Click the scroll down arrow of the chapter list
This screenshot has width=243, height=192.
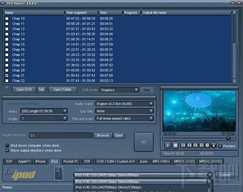point(235,81)
